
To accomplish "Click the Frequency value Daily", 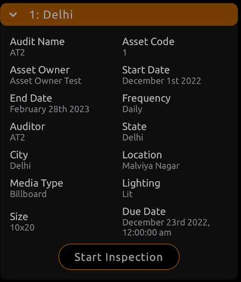I will 132,110.
